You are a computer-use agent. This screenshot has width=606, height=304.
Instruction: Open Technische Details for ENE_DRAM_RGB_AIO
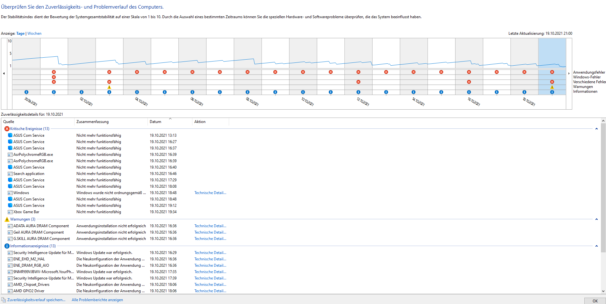click(x=210, y=265)
